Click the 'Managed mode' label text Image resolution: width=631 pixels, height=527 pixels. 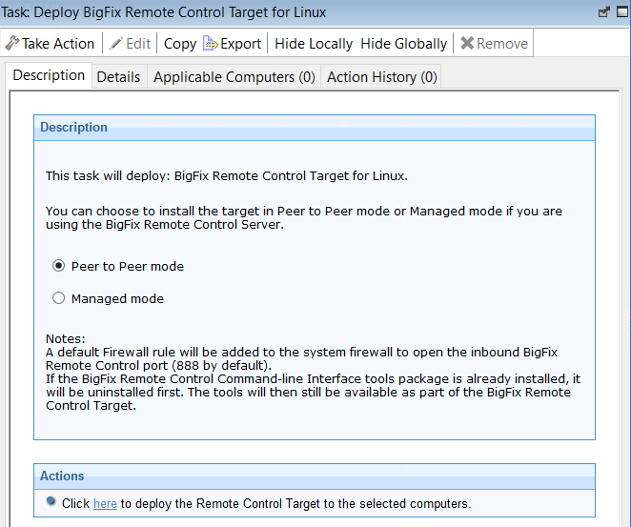[x=117, y=299]
